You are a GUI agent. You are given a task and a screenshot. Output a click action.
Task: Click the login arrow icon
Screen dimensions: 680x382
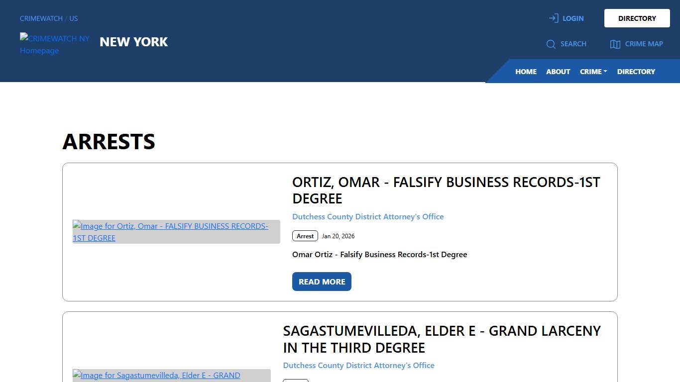click(554, 18)
